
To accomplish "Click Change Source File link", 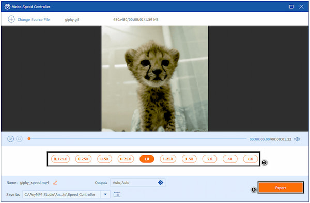I will [34, 19].
